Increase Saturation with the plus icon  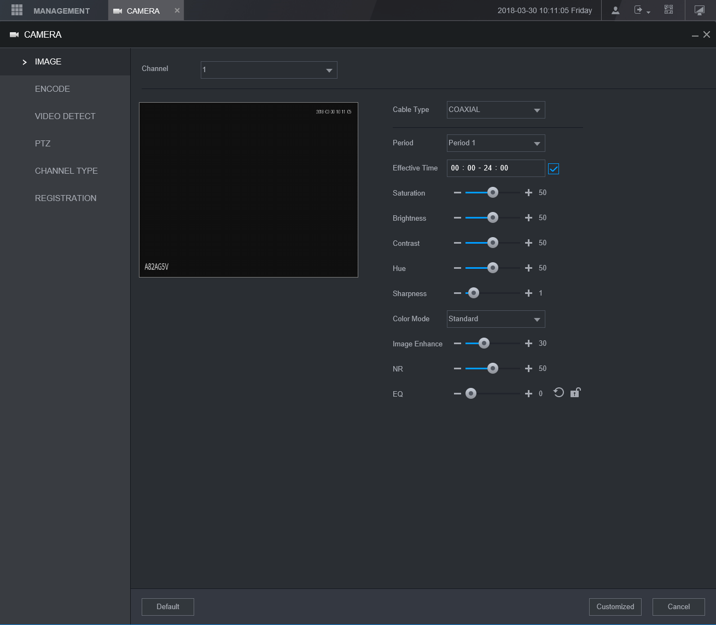click(x=528, y=193)
